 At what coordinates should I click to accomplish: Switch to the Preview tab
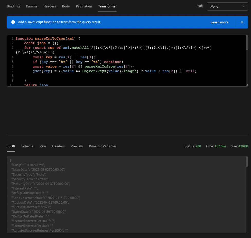(x=77, y=146)
